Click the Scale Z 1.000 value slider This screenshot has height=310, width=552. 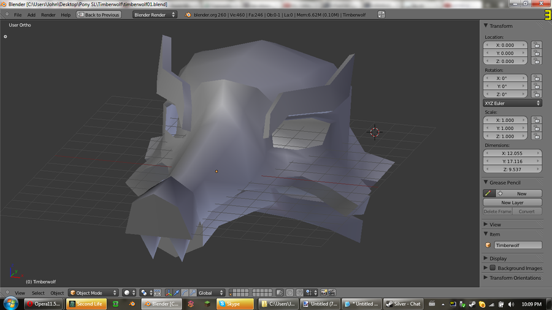[505, 136]
